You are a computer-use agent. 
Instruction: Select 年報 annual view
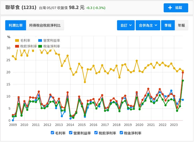point(181,25)
